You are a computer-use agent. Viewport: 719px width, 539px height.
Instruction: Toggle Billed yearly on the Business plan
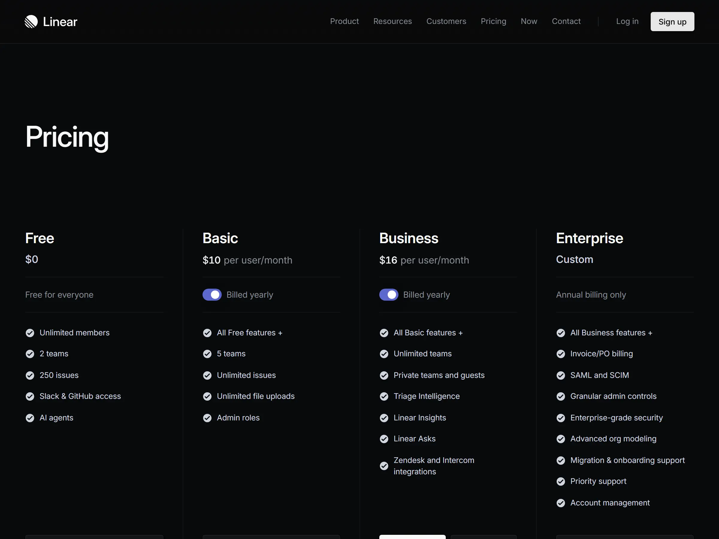click(x=389, y=295)
